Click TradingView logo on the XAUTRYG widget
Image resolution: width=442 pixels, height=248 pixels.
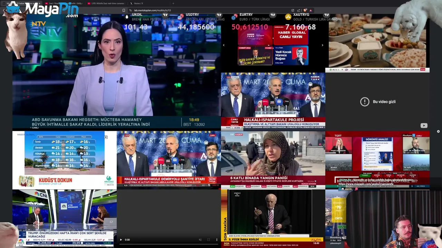[x=326, y=15]
